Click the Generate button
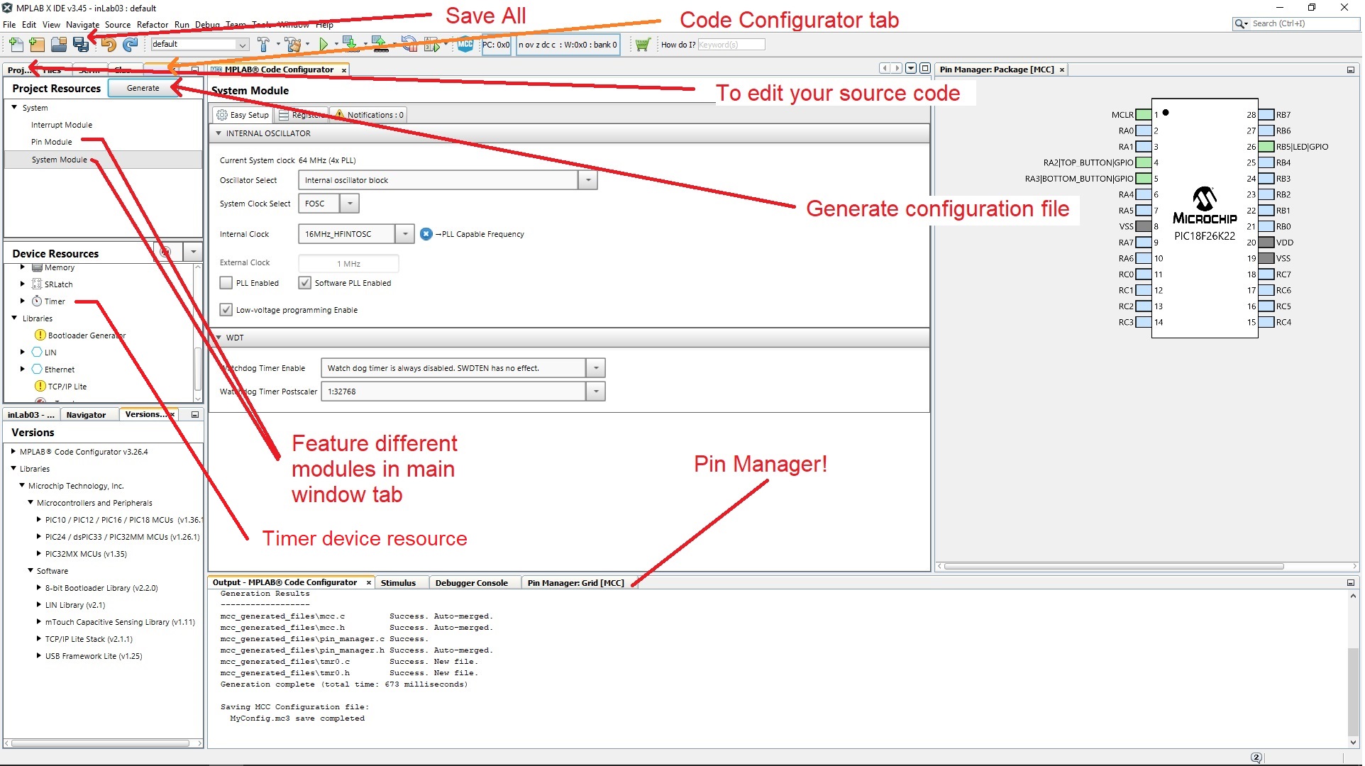 143,88
